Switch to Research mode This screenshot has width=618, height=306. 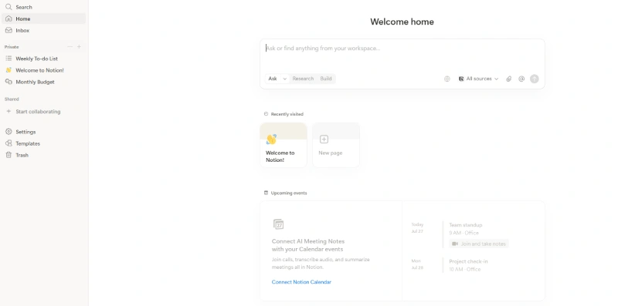[303, 79]
